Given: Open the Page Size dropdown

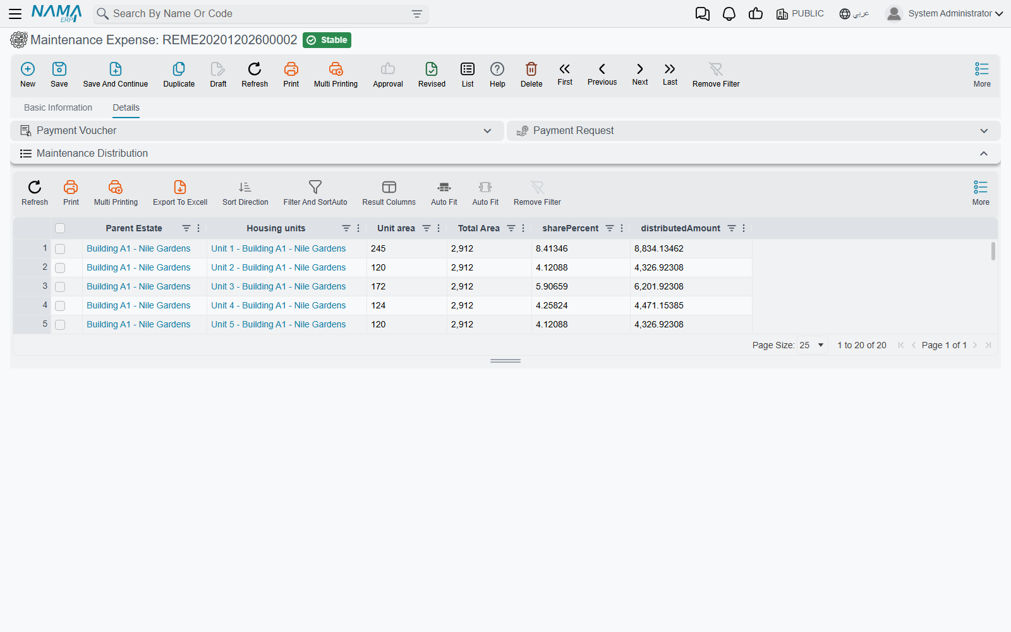Looking at the screenshot, I should coord(813,345).
